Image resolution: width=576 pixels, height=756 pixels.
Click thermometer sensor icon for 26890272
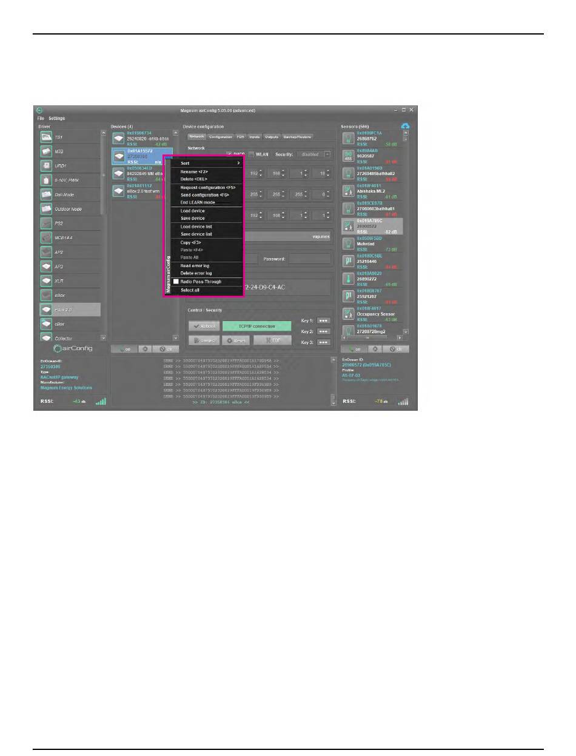pos(349,279)
